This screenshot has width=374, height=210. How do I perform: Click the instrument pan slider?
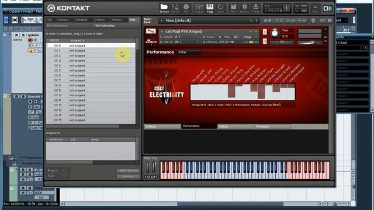pyautogui.click(x=282, y=43)
